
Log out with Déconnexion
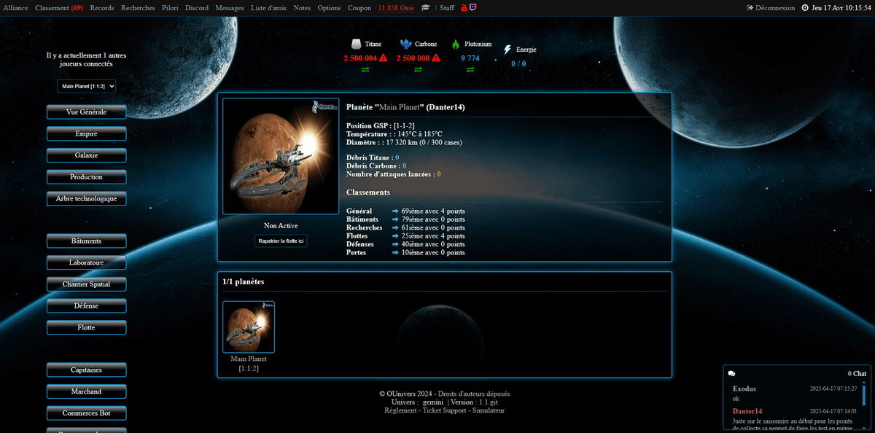(771, 7)
